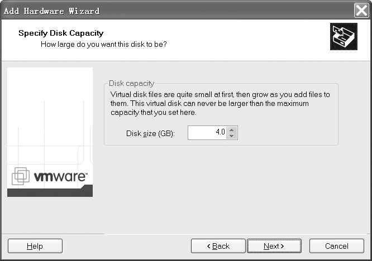The height and width of the screenshot is (261, 372).
Task: Click inside the Disk size value field
Action: [x=207, y=133]
